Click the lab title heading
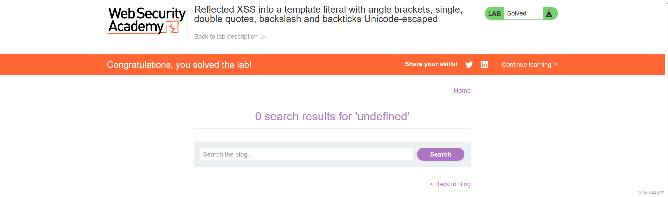The image size is (668, 197). 328,14
